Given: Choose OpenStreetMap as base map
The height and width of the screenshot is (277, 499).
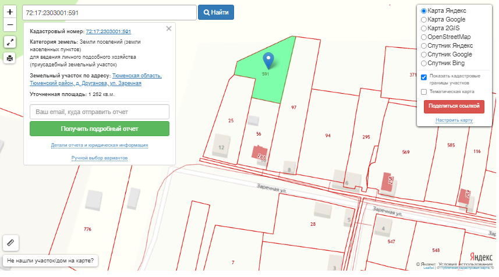Looking at the screenshot, I should pyautogui.click(x=424, y=37).
